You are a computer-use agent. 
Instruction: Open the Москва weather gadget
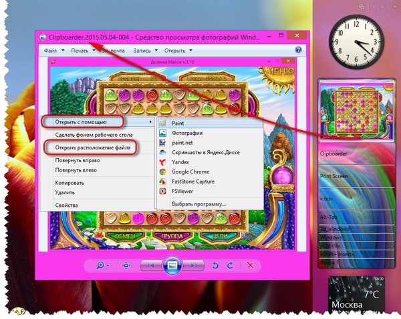pos(356,294)
